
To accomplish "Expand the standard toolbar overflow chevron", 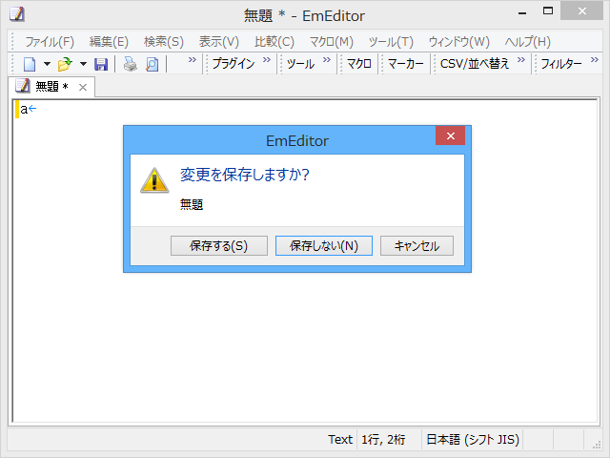I will [193, 59].
